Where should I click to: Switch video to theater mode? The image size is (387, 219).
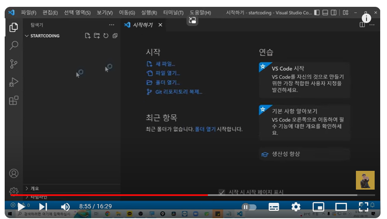click(x=341, y=207)
